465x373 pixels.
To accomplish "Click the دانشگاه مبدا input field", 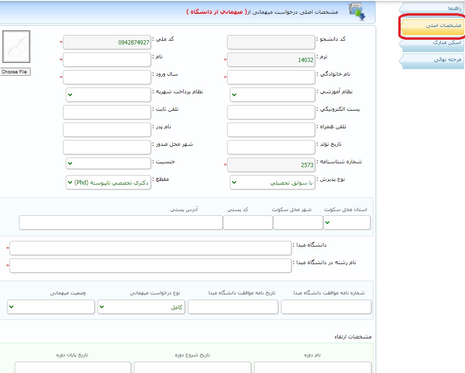I will (150, 248).
